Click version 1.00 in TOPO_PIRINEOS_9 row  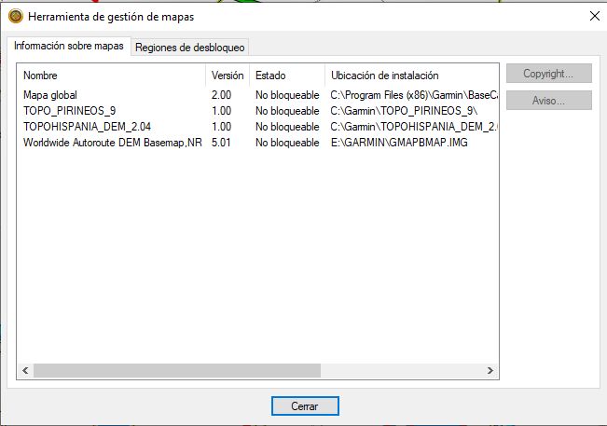(221, 111)
